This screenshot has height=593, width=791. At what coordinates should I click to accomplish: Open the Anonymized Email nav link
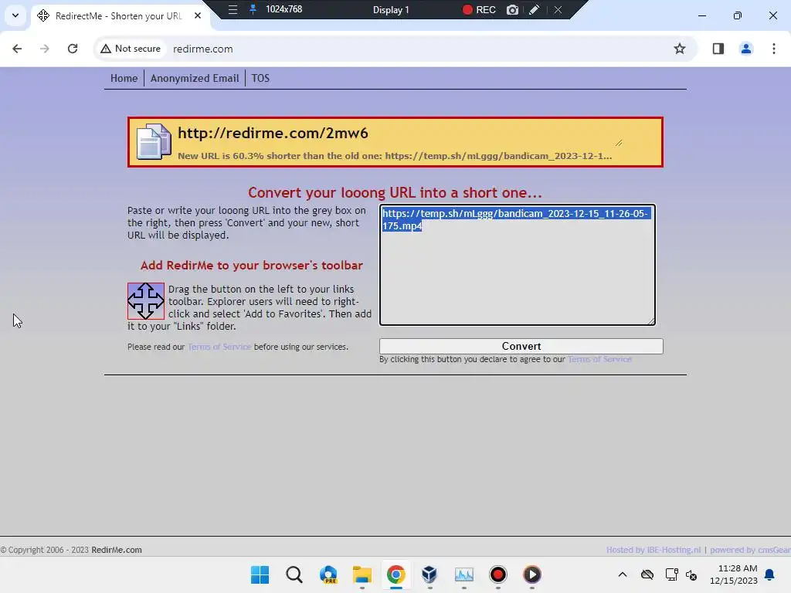click(x=195, y=78)
